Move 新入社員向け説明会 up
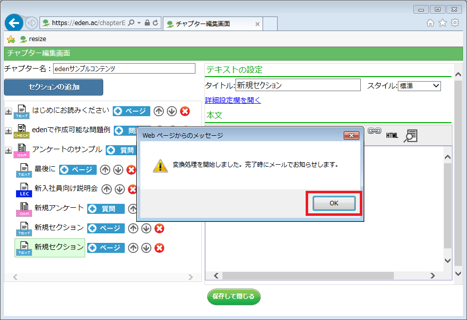The image size is (467, 320). click(x=107, y=189)
